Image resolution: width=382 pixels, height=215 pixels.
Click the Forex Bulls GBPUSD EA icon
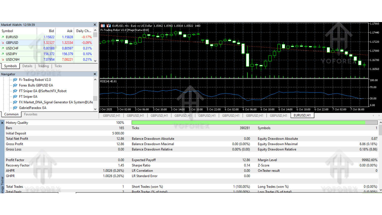click(x=15, y=85)
